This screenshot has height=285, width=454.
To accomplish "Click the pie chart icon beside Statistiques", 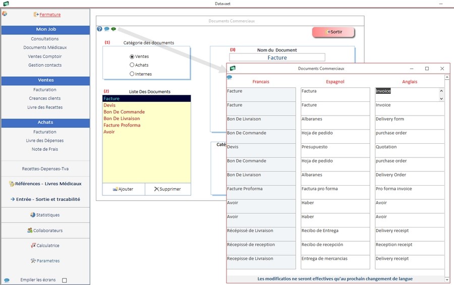I will pyautogui.click(x=33, y=215).
